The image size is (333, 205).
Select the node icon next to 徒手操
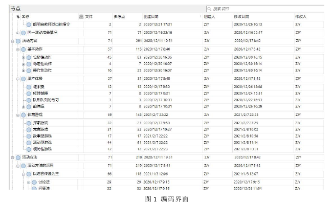29,87
